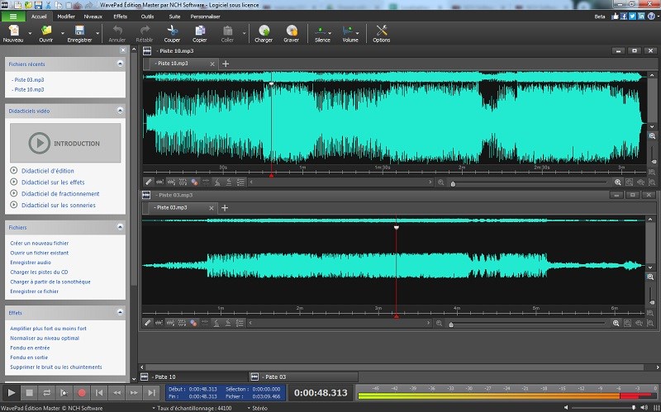Click the thumbs-up like icon
661x412 pixels.
pyautogui.click(x=615, y=16)
